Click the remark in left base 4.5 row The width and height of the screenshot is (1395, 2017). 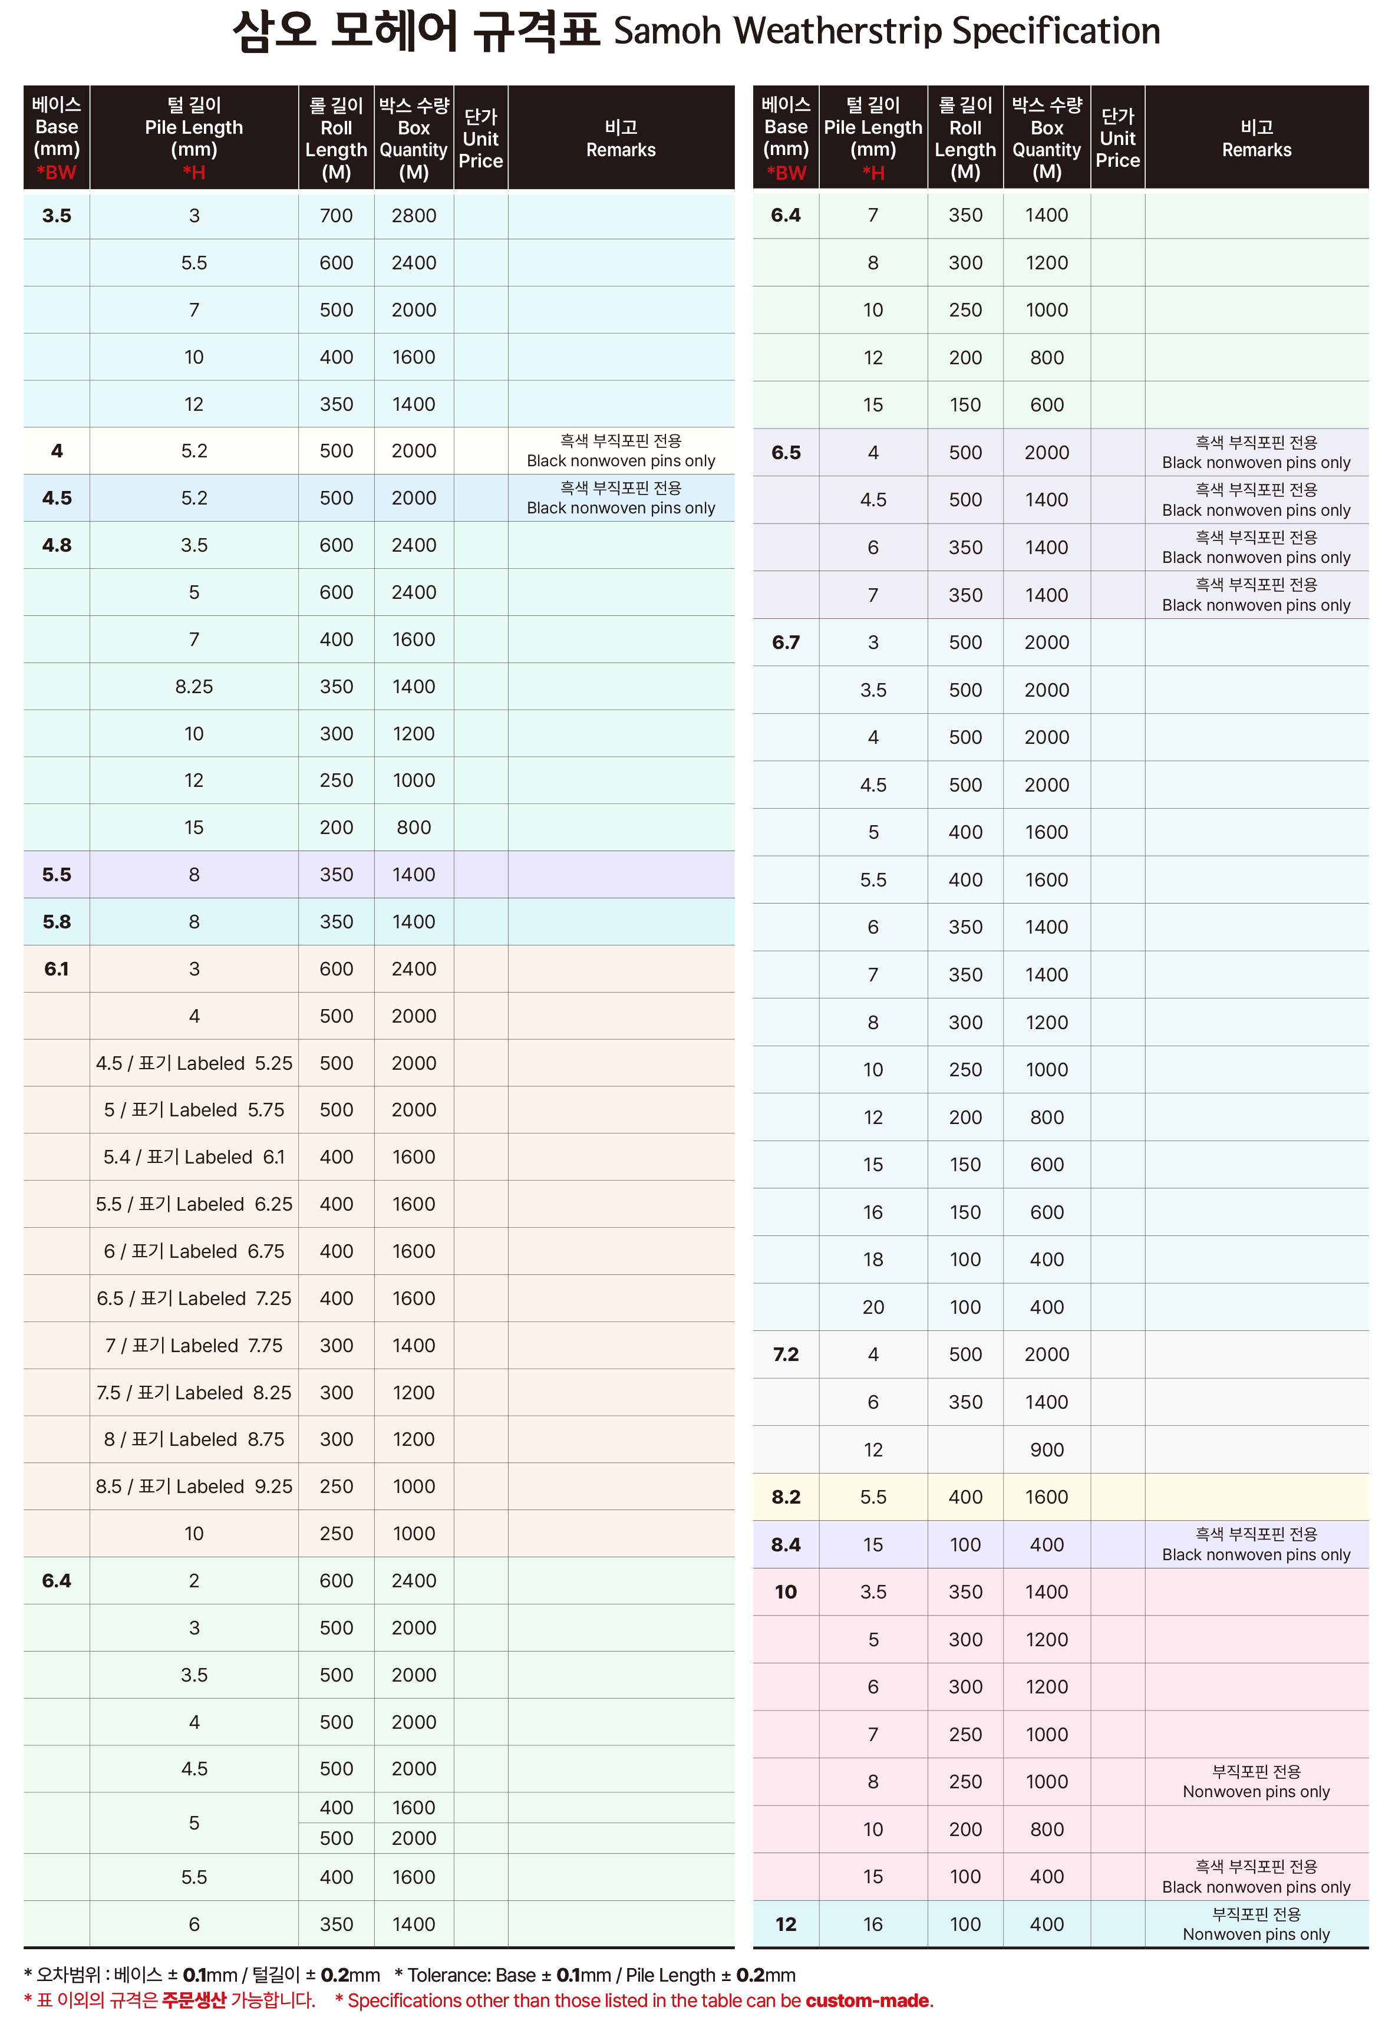[621, 498]
